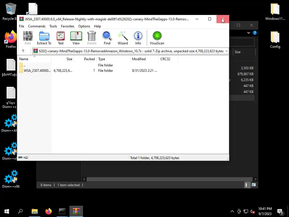Select the 3,503 KB file row in Explorer
Image resolution: width=289 pixels, height=217 pixels.
coord(242,68)
